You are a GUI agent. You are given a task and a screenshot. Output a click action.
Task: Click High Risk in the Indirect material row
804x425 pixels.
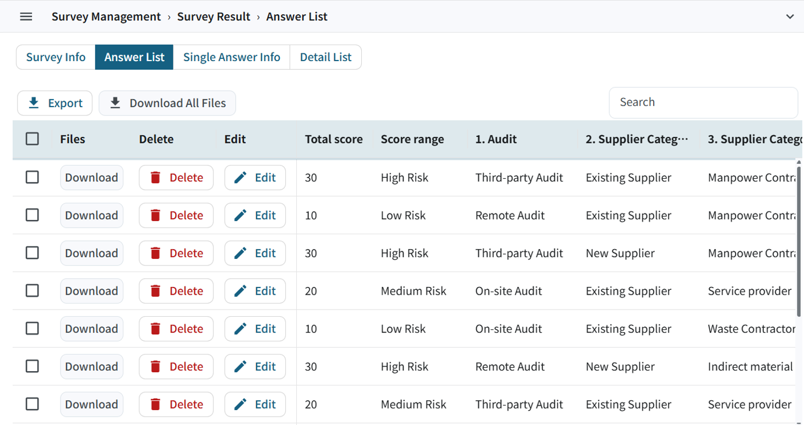405,367
